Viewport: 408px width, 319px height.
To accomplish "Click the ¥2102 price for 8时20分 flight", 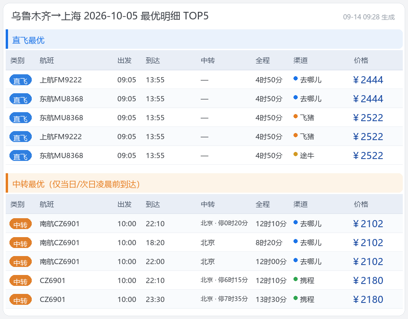I will 368,243.
